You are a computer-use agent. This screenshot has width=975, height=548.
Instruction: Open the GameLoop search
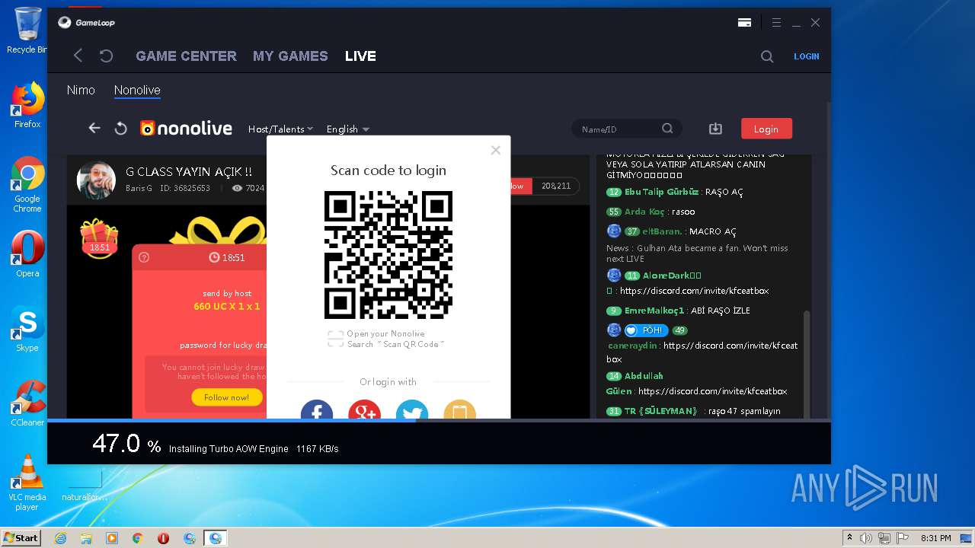coord(767,56)
